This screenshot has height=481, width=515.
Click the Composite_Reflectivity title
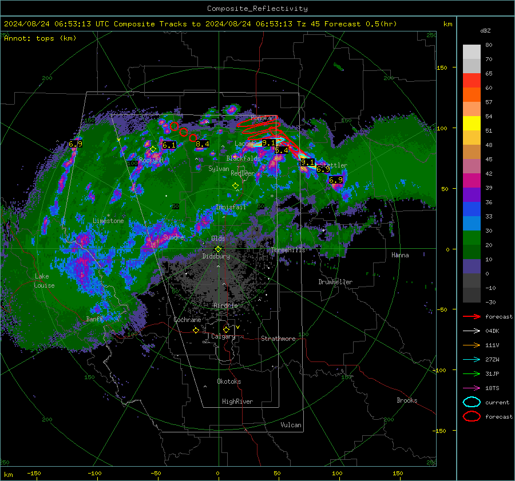257,8
